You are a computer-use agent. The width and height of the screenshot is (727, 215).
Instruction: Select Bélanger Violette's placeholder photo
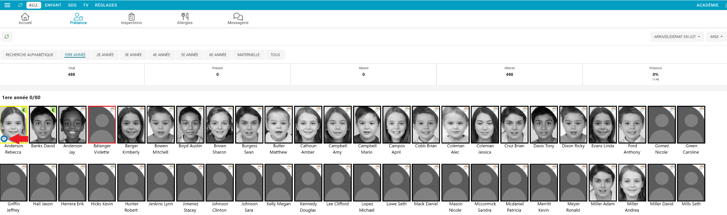coord(102,125)
